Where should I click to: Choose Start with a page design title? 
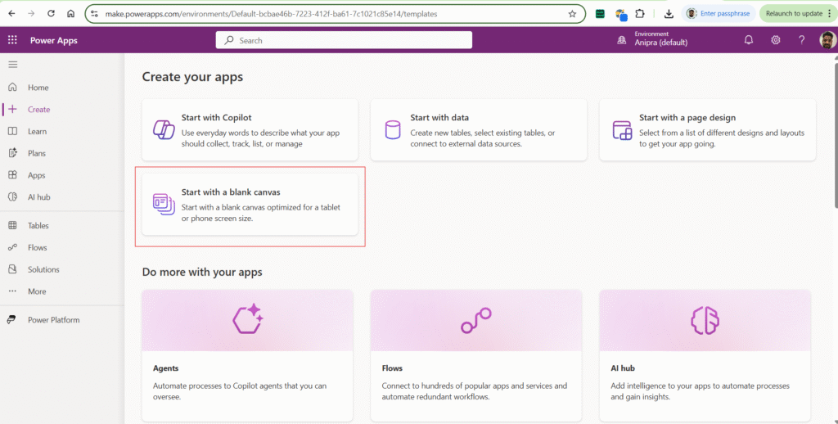pos(687,118)
